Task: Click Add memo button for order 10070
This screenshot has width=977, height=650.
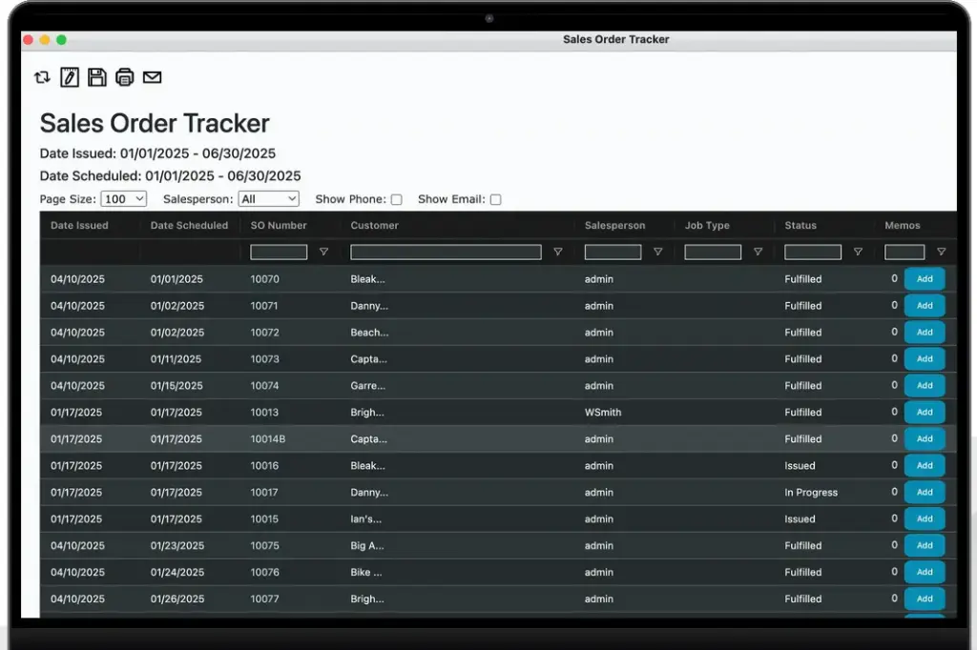Action: pos(925,279)
